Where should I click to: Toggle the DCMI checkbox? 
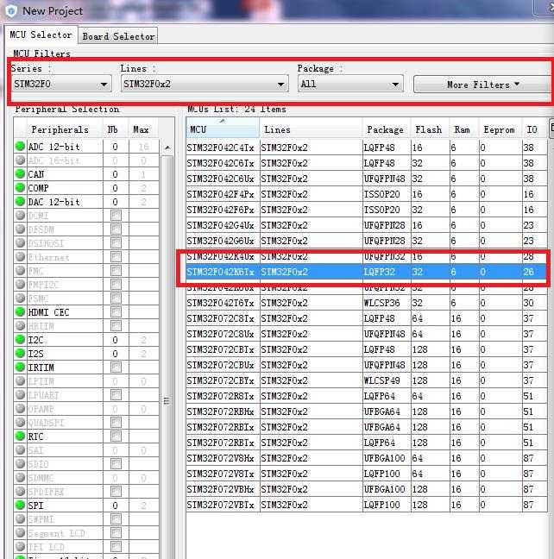click(x=116, y=216)
